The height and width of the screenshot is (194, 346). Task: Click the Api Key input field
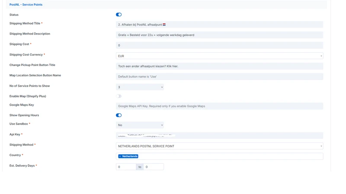click(x=219, y=135)
